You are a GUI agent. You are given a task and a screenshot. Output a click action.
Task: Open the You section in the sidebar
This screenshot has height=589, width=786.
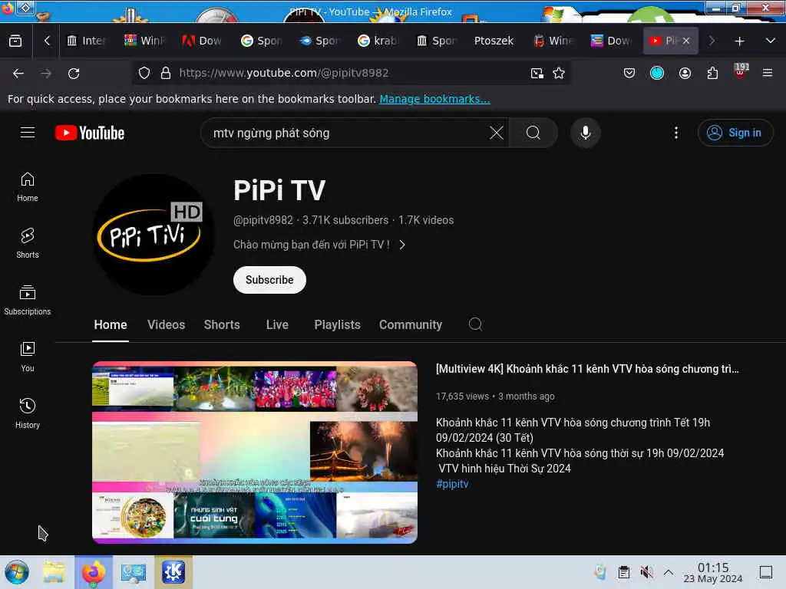pyautogui.click(x=28, y=357)
